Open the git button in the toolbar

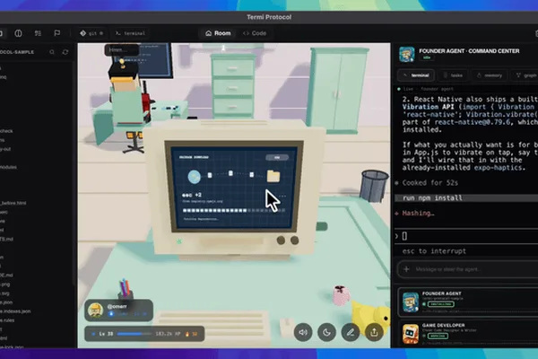click(91, 33)
